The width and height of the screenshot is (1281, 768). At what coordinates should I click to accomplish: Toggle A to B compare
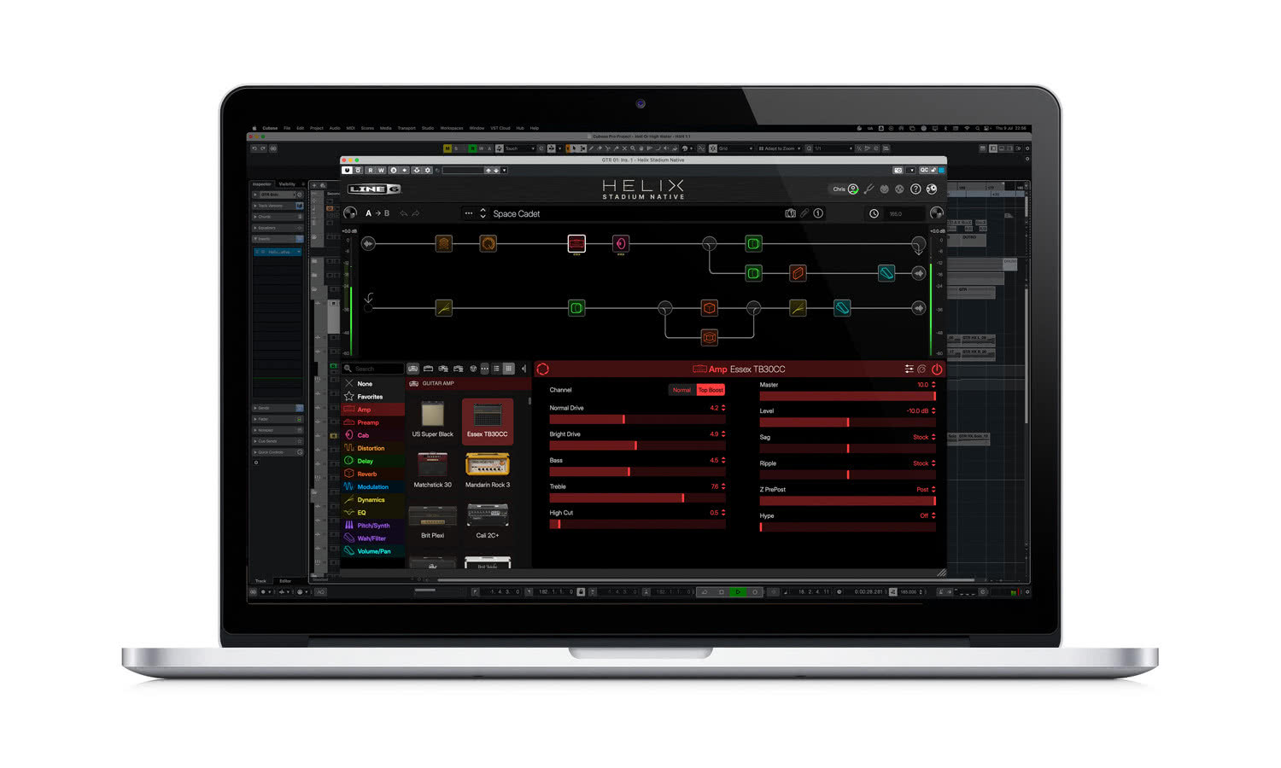point(377,213)
